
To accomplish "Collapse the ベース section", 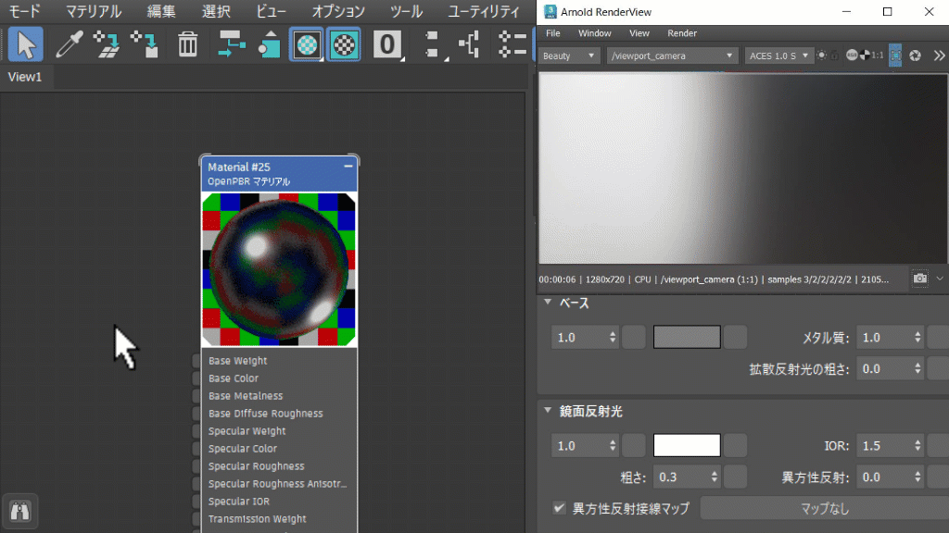I will pos(548,303).
